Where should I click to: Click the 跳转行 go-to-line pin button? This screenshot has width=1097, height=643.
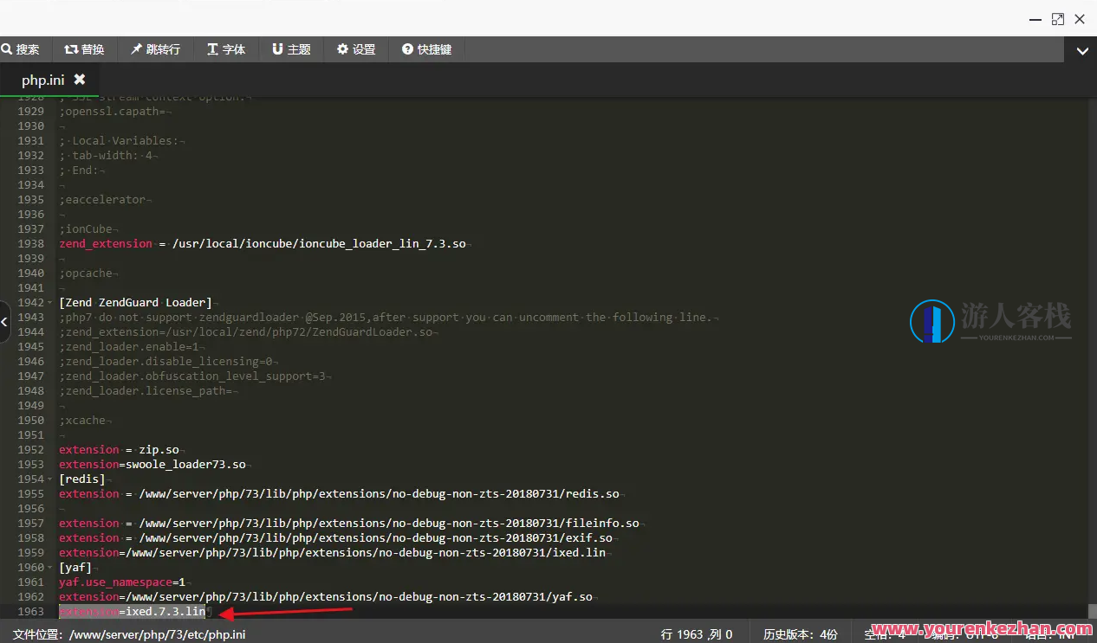point(155,49)
